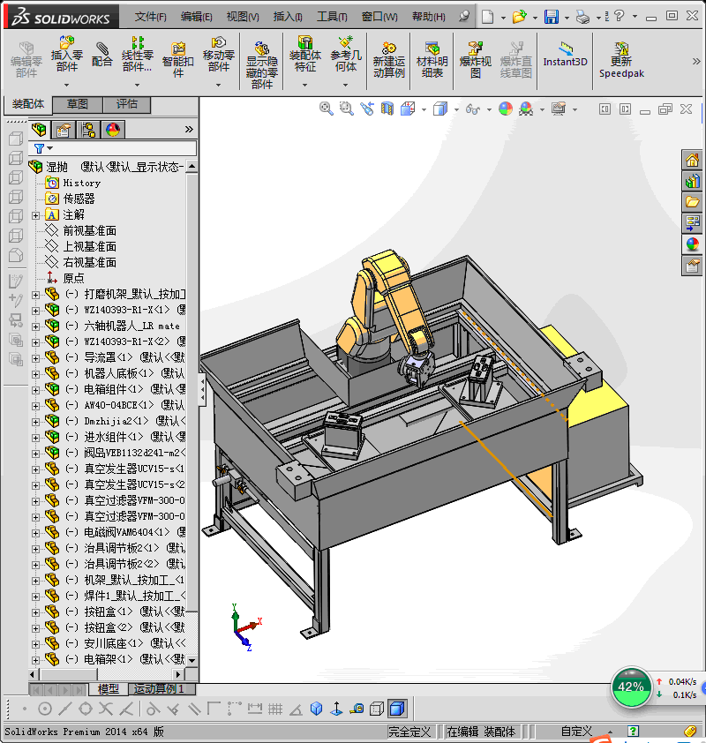Click the Exploded View tool
706x743 pixels.
pos(476,61)
